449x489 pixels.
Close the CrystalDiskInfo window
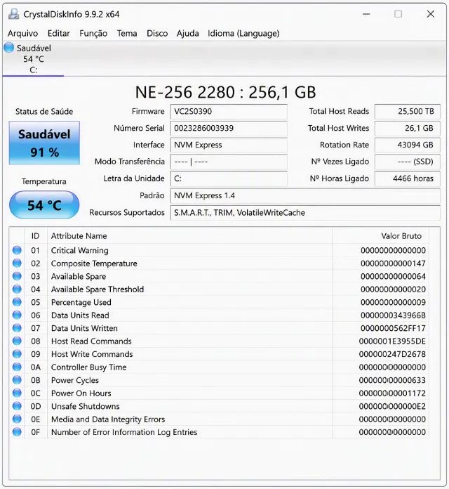[431, 14]
